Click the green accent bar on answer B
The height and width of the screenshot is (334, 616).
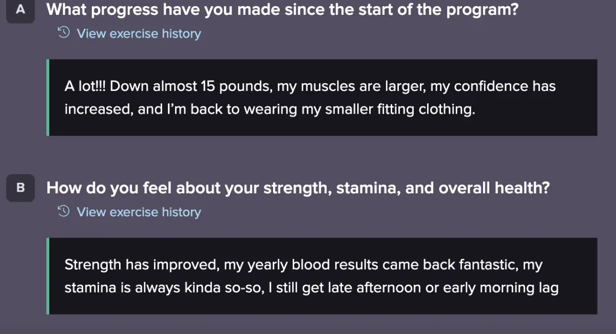point(48,276)
